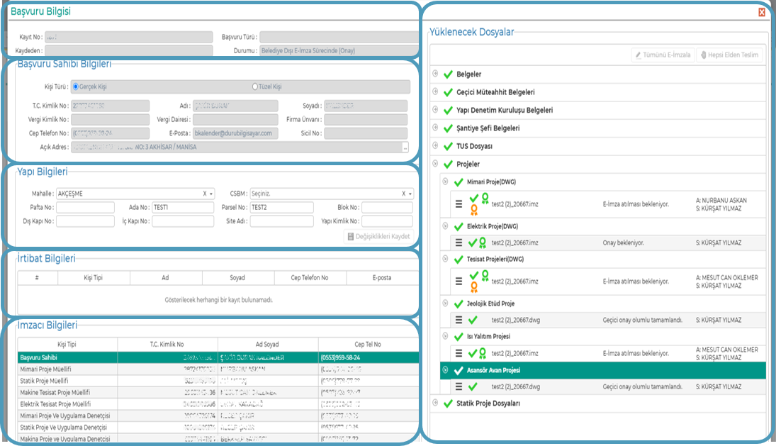Open the CSBM dropdown
This screenshot has height=446, width=776.
point(410,194)
